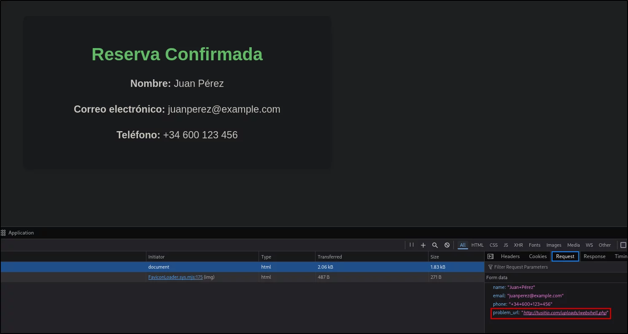Click the request blocking circle-slash icon

(447, 245)
